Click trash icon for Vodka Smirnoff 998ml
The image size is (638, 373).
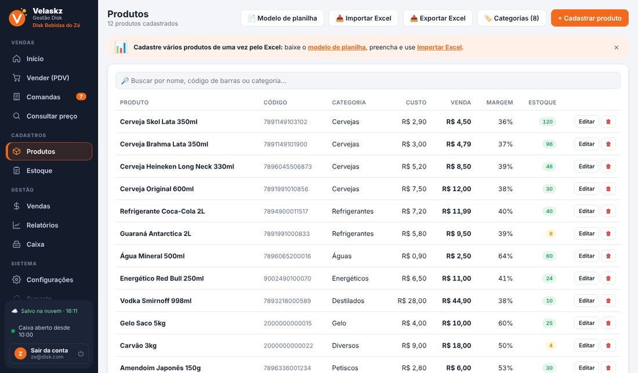[x=608, y=300]
